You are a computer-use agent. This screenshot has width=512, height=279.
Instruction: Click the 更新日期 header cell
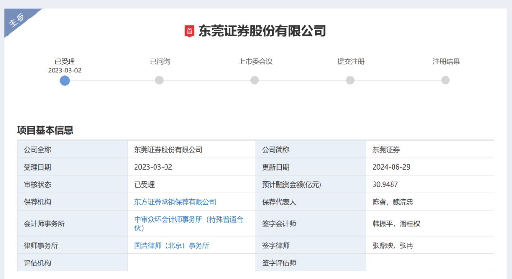click(311, 167)
